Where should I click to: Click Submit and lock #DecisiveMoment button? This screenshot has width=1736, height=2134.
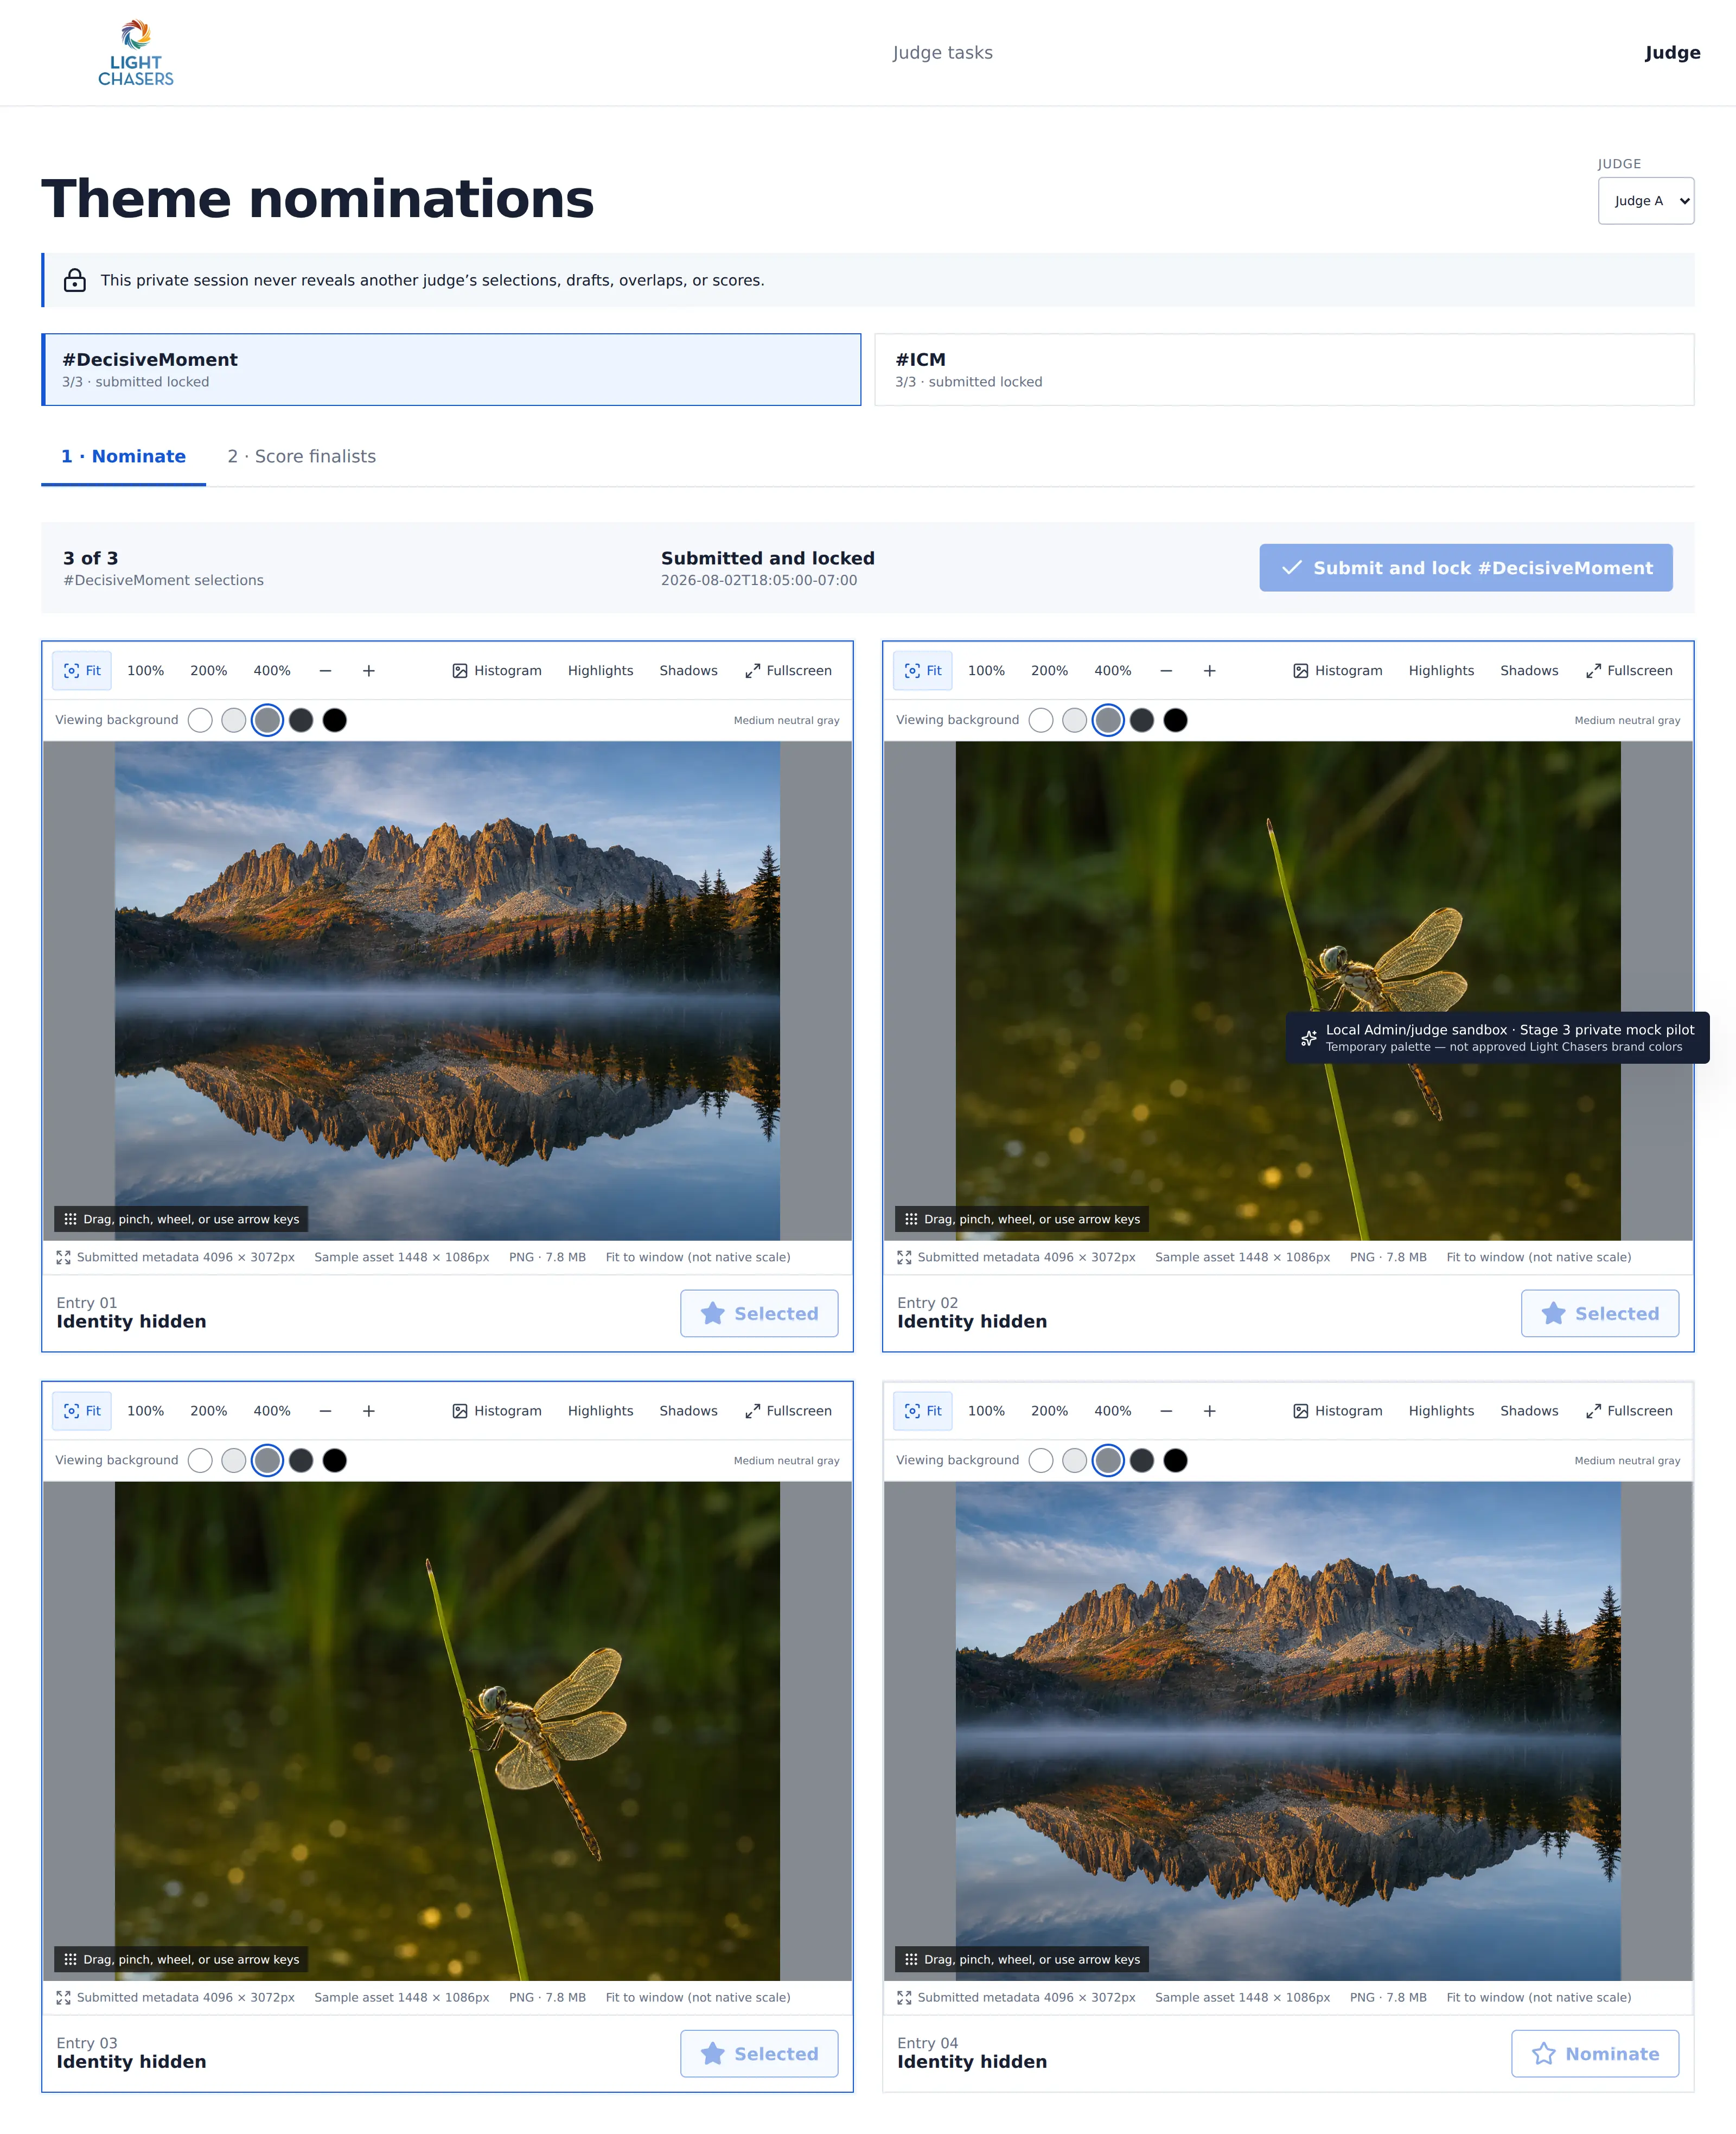(x=1465, y=567)
